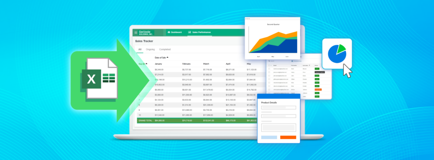Open the Dashboard tab
This screenshot has height=160, width=434.
point(175,32)
